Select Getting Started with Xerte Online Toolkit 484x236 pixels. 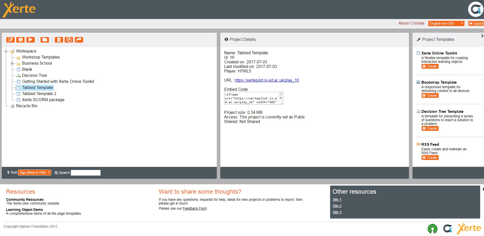click(x=58, y=82)
